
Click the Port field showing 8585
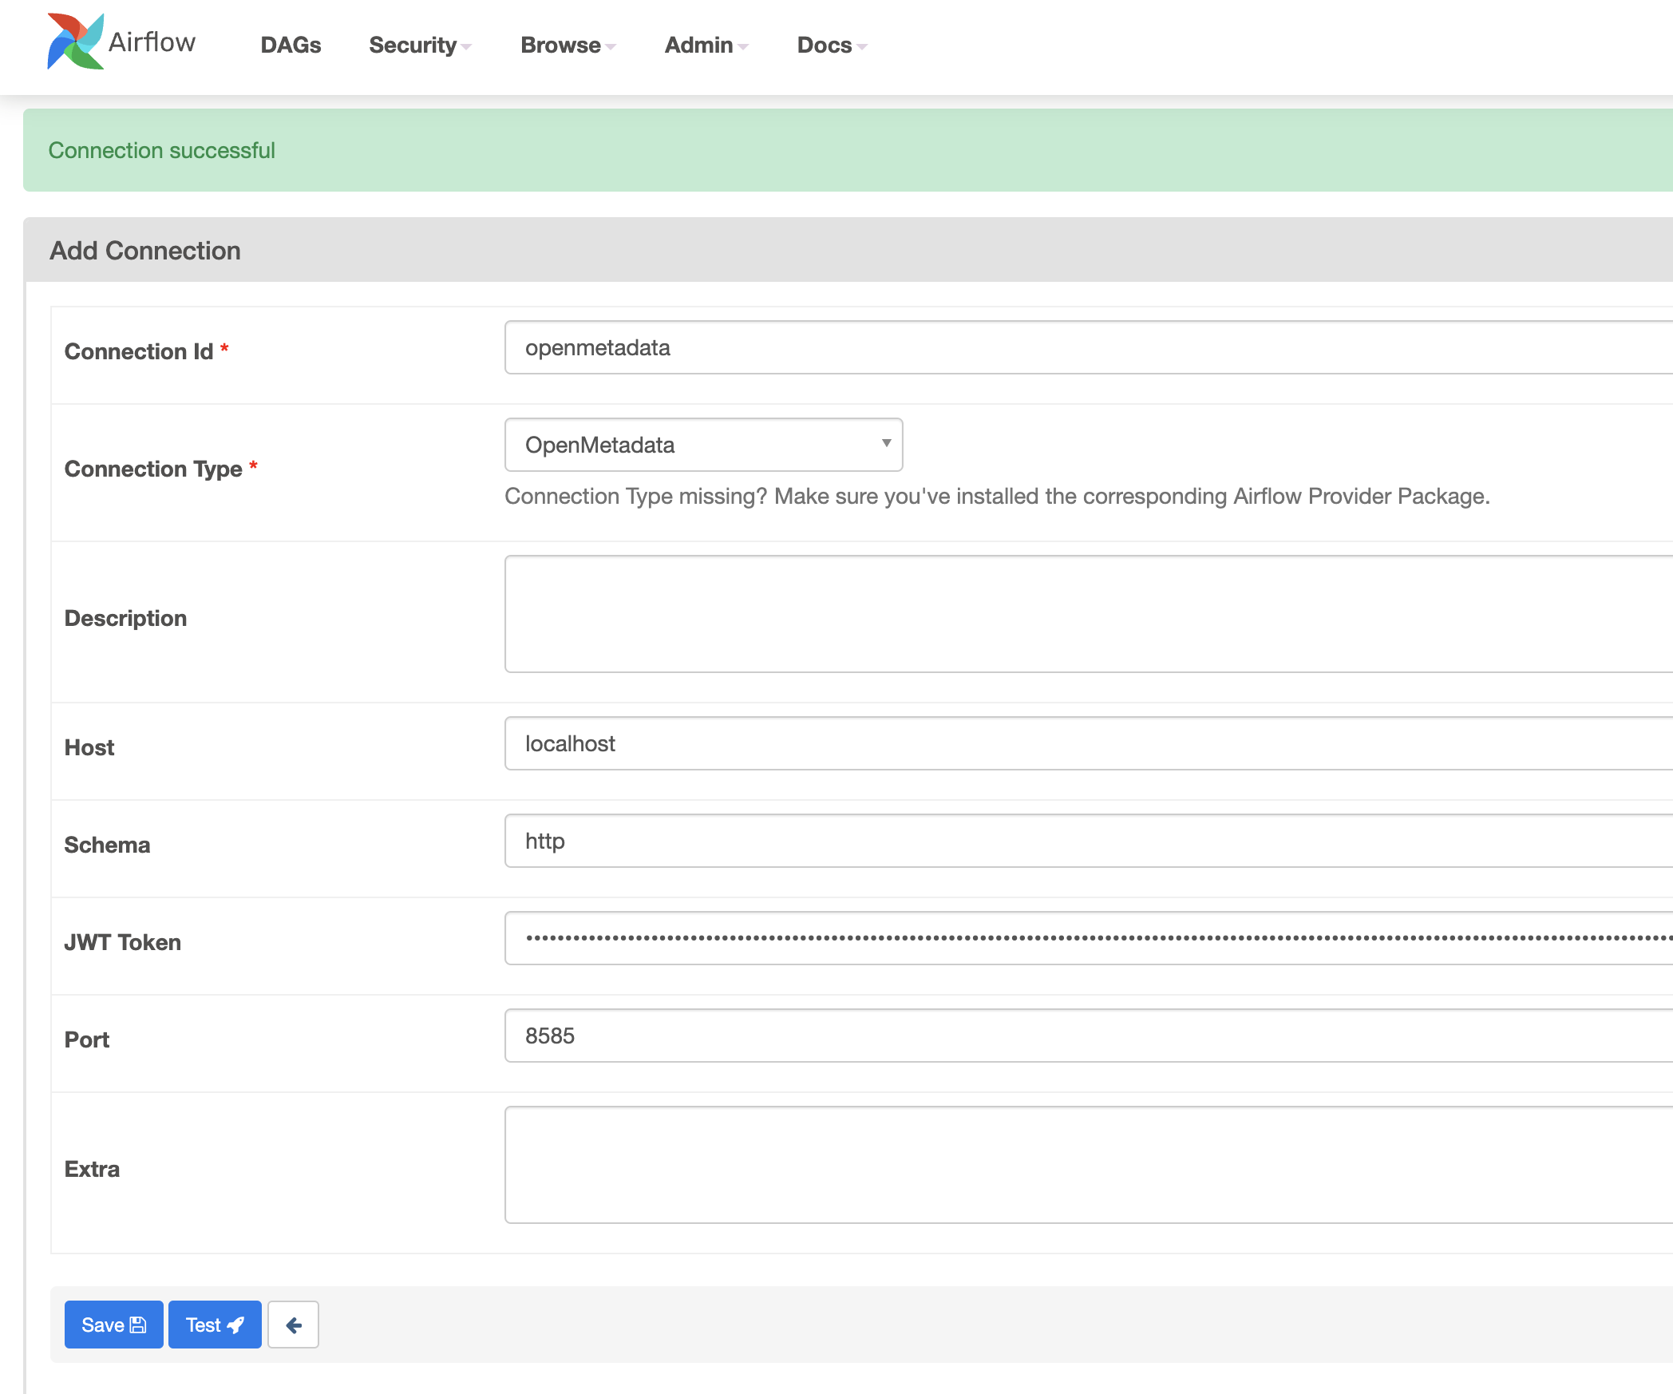point(1086,1036)
